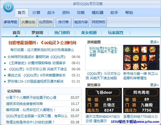
Task: Click the 游戏截图 section heading
Action: (94, 42)
